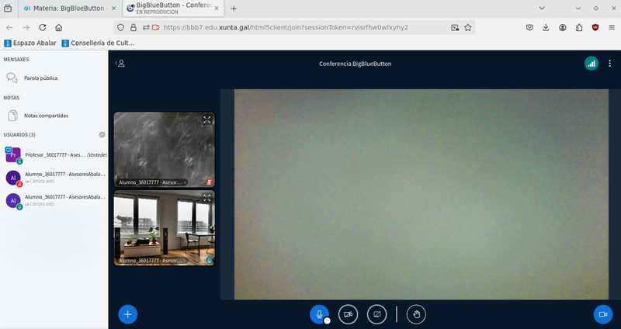Open connection status signal icon
The width and height of the screenshot is (621, 329).
[x=592, y=64]
